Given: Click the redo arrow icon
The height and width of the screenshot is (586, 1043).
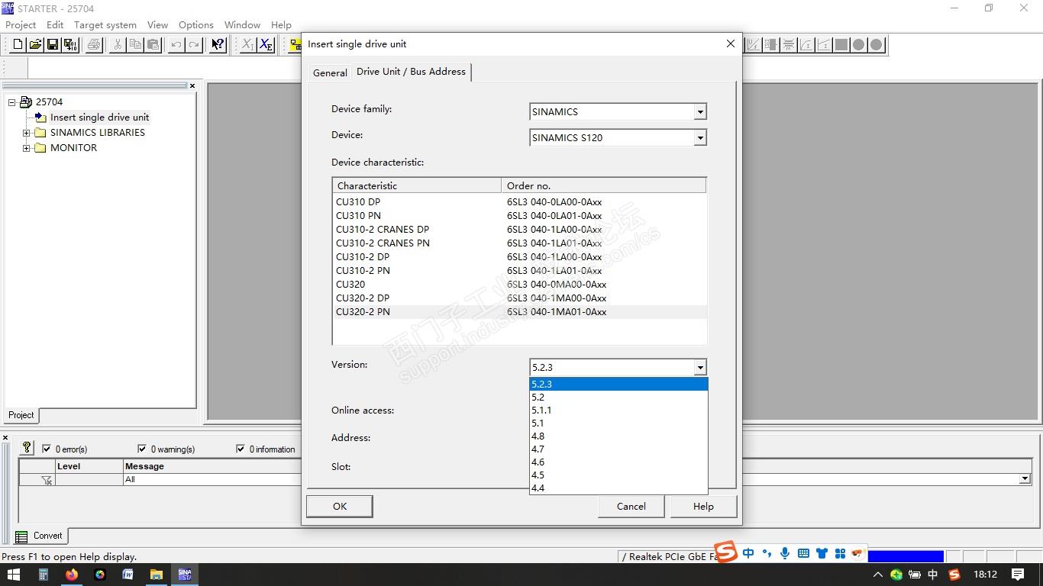Looking at the screenshot, I should point(194,45).
